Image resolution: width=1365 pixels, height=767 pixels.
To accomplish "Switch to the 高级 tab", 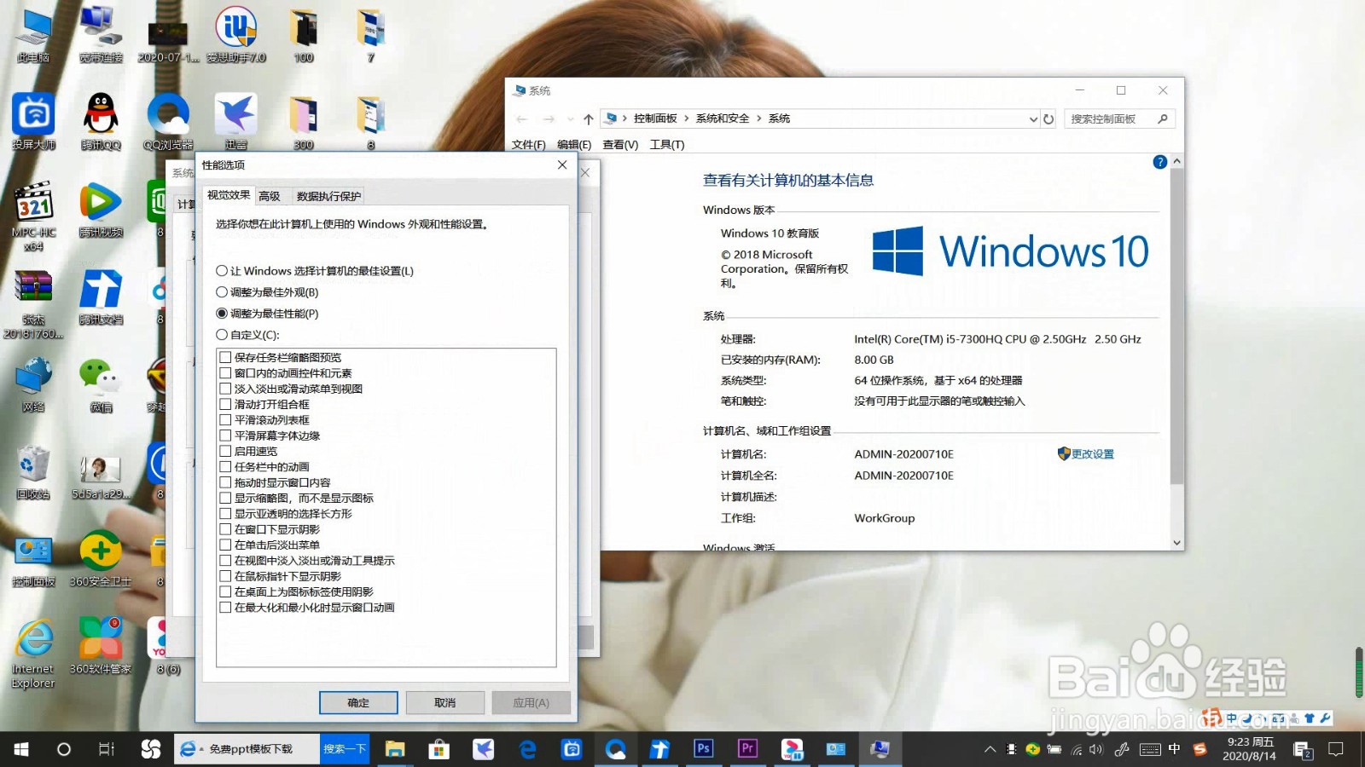I will tap(270, 195).
